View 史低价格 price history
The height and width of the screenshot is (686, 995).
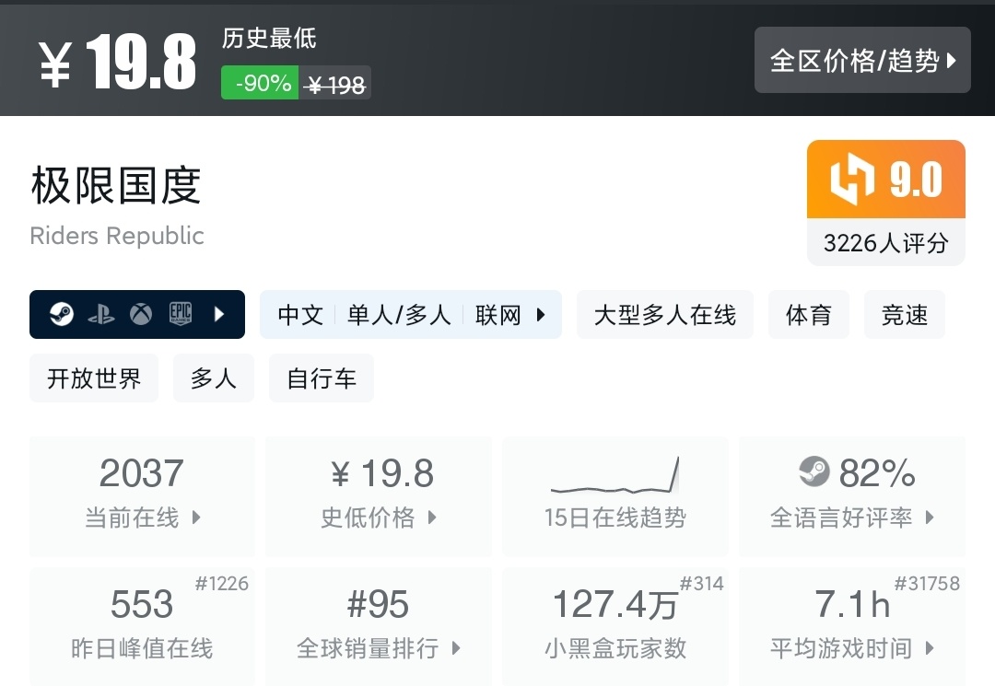(x=378, y=517)
